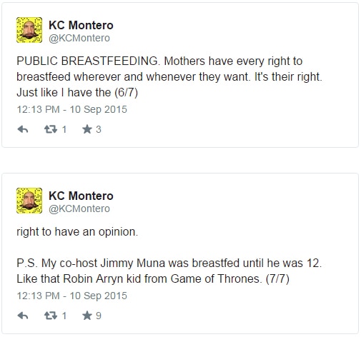Click @KCMontero handle in second tweet
Image resolution: width=361 pixels, height=337 pixels.
coord(79,208)
